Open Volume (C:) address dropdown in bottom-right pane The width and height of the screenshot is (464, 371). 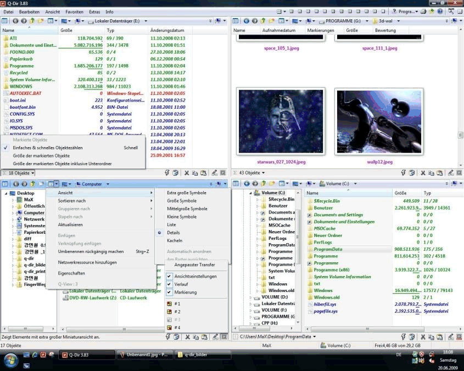pos(355,184)
